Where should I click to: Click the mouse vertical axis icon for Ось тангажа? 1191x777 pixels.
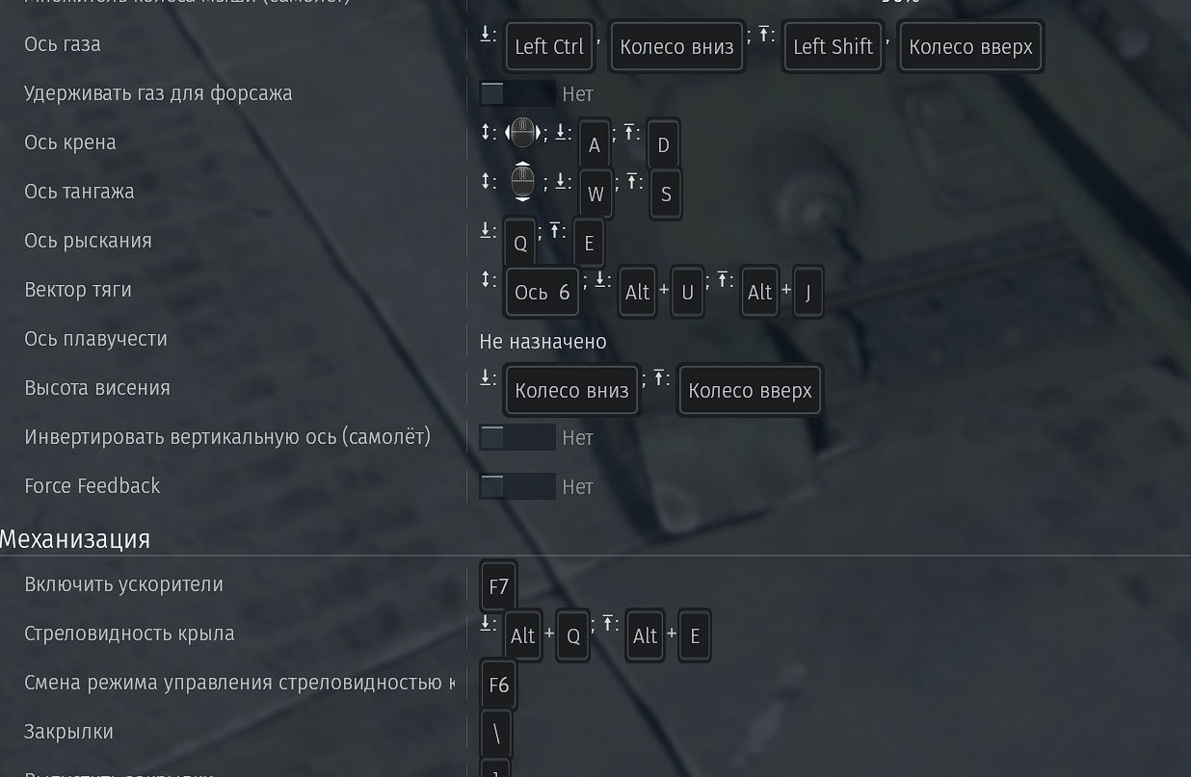click(522, 181)
